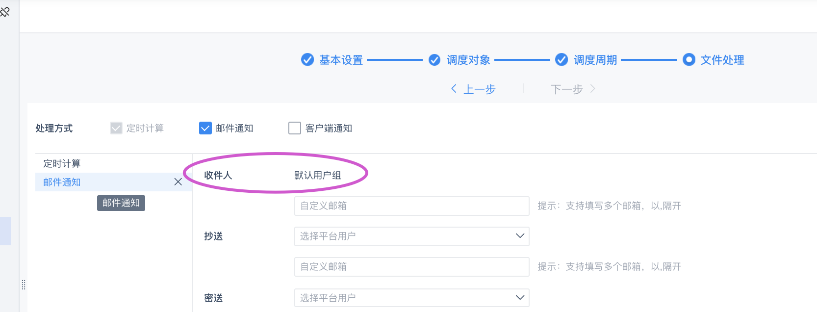Click the pin icon at top-left corner
The height and width of the screenshot is (312, 817).
(x=5, y=11)
